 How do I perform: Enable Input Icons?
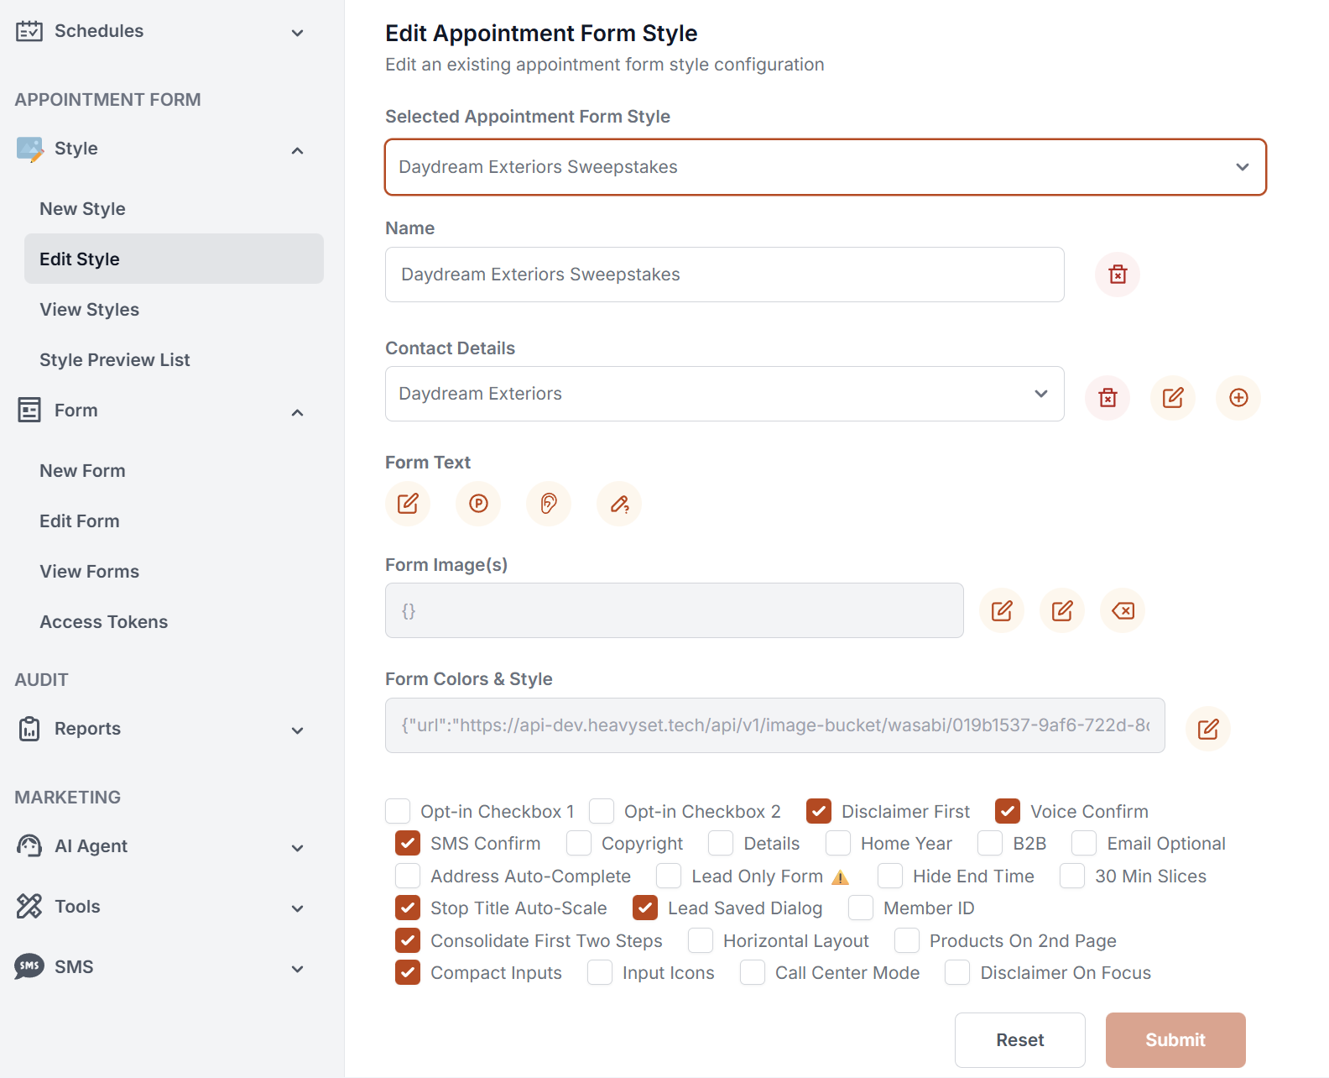click(600, 972)
